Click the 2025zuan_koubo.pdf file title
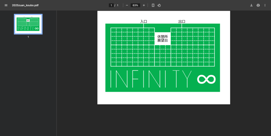The height and width of the screenshot is (136, 271). click(25, 5)
